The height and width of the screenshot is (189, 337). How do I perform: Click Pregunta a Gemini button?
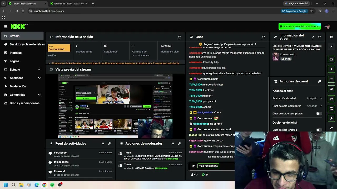(x=296, y=4)
